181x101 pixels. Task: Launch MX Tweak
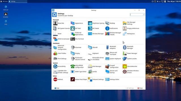[93, 28]
